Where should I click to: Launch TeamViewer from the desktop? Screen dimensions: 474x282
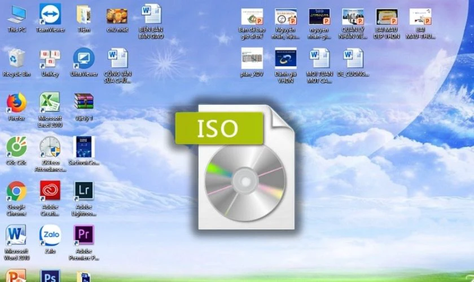tap(50, 14)
